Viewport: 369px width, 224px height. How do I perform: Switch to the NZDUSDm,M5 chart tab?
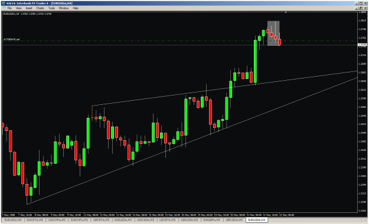pos(189,220)
